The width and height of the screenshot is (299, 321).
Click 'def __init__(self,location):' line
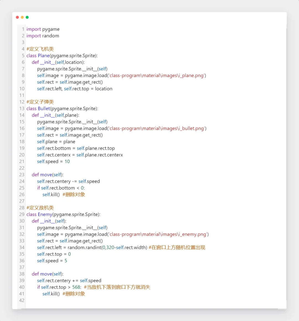pyautogui.click(x=58, y=62)
